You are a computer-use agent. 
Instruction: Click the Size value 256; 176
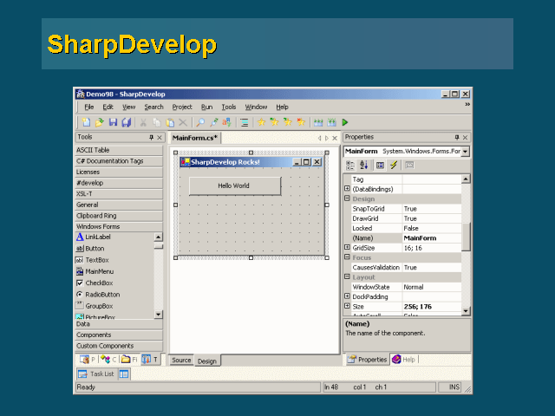point(432,306)
